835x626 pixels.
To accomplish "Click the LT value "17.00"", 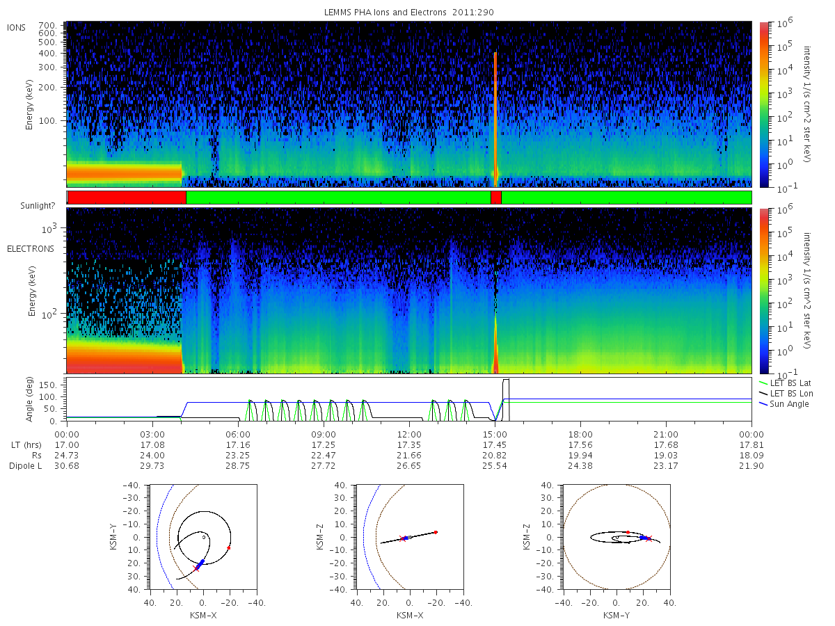I will [67, 445].
